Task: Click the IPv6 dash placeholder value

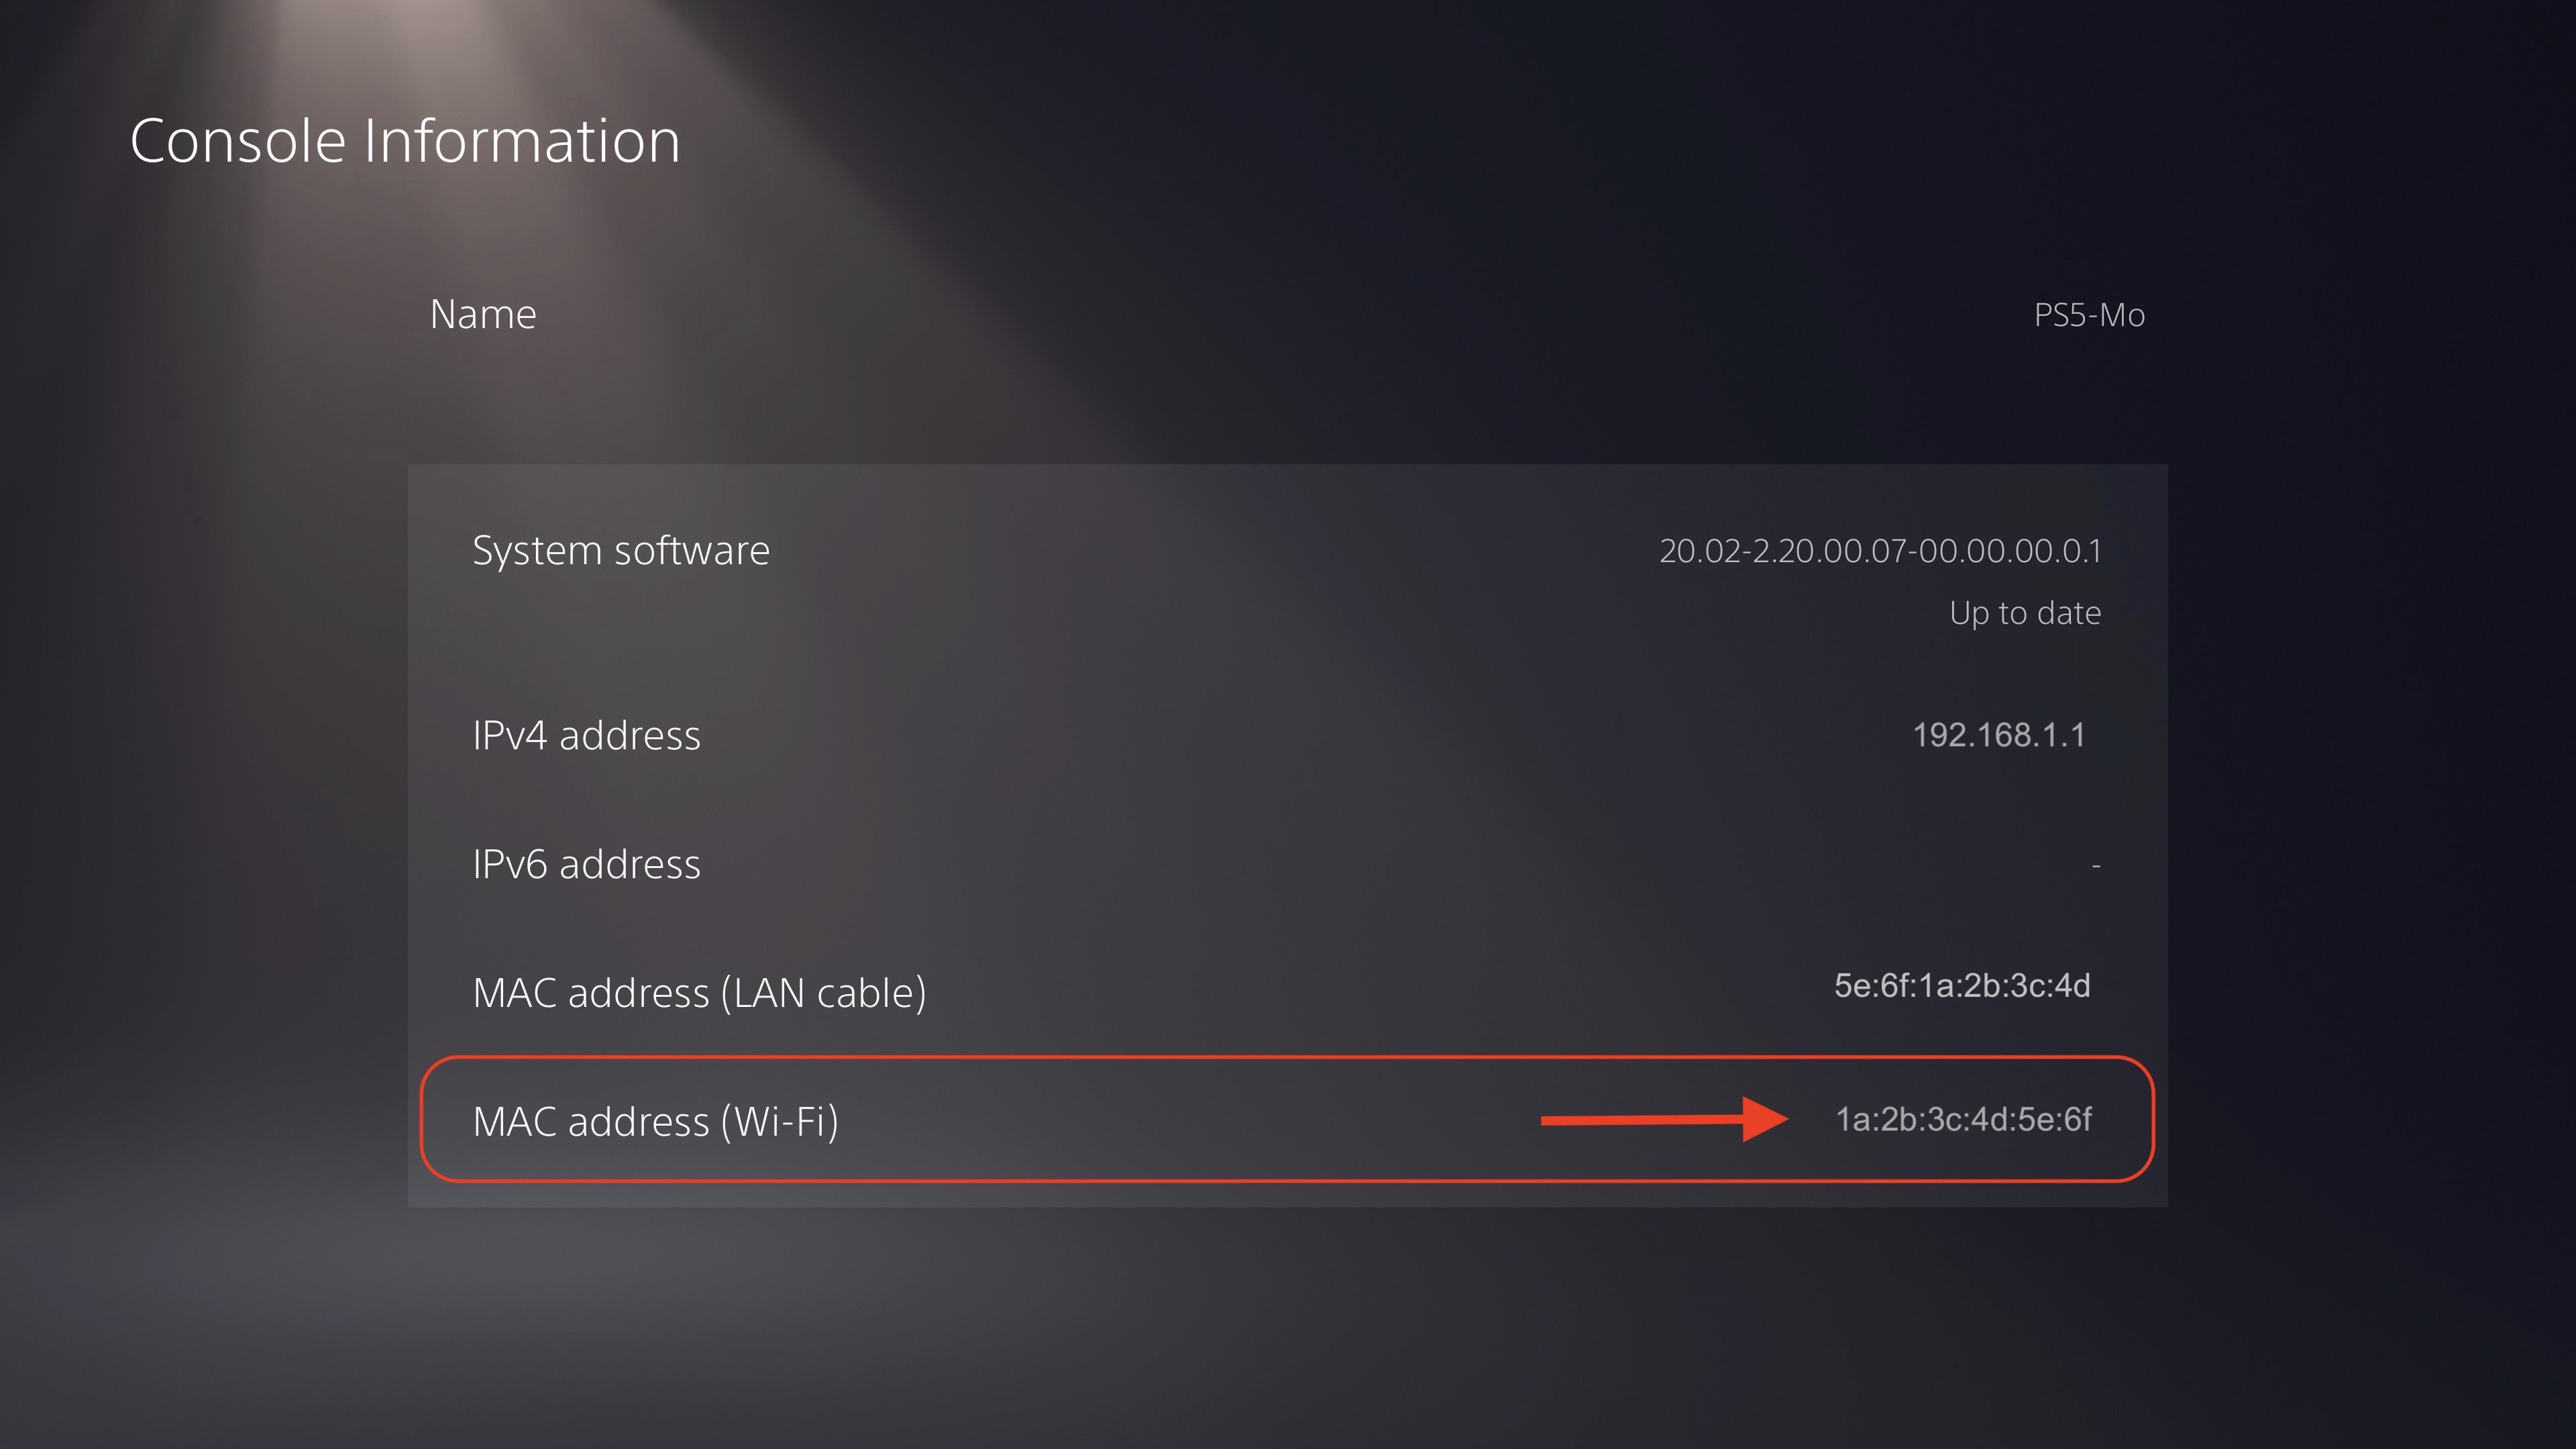Action: 2095,865
